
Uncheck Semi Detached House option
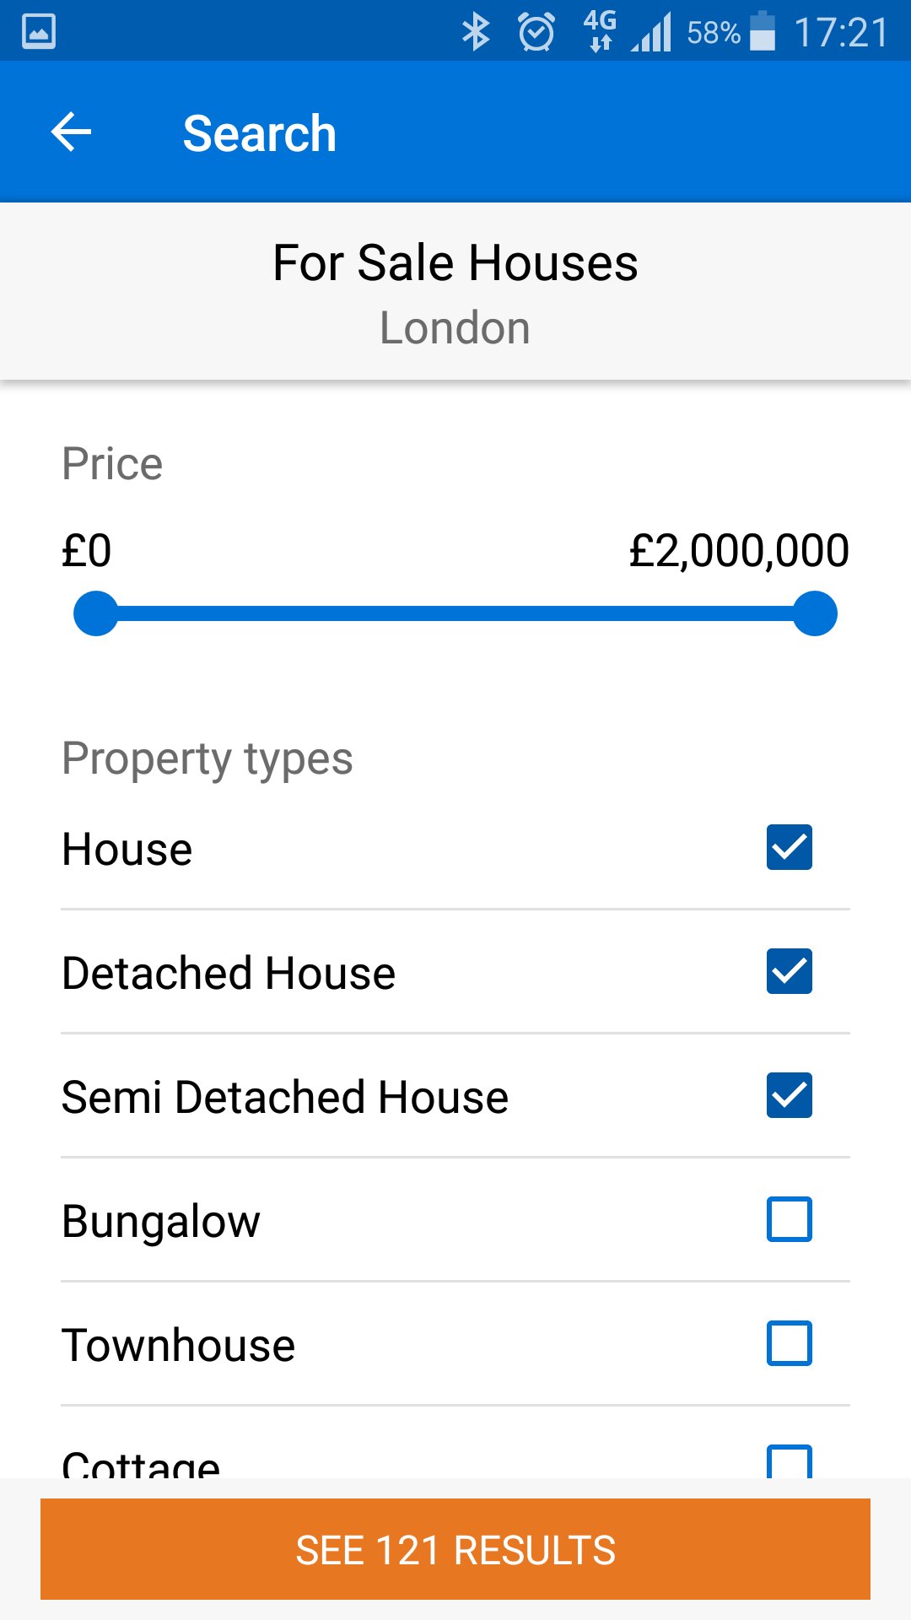click(x=790, y=1095)
